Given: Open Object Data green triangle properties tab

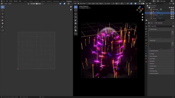Looking at the screenshot, I should pyautogui.click(x=146, y=56).
